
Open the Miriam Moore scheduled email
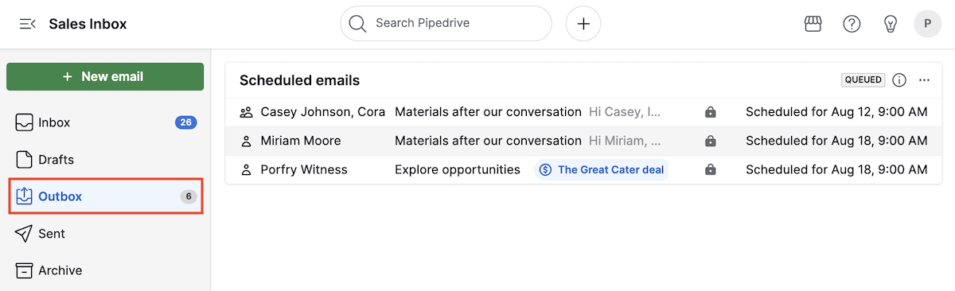click(583, 142)
